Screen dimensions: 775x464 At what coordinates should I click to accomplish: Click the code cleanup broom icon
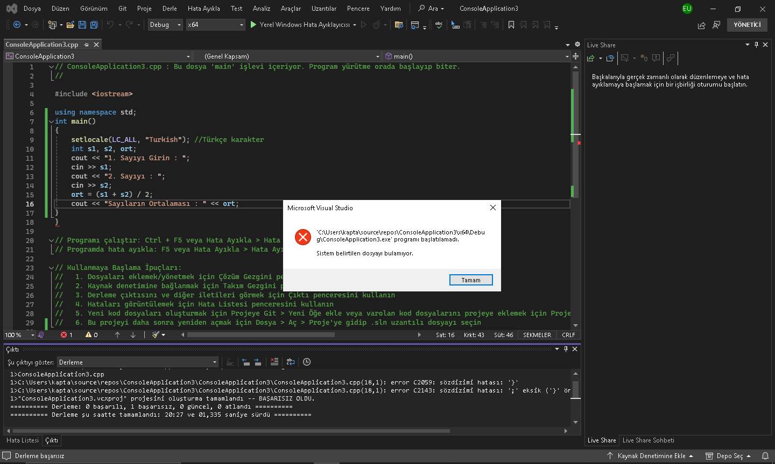tap(156, 335)
